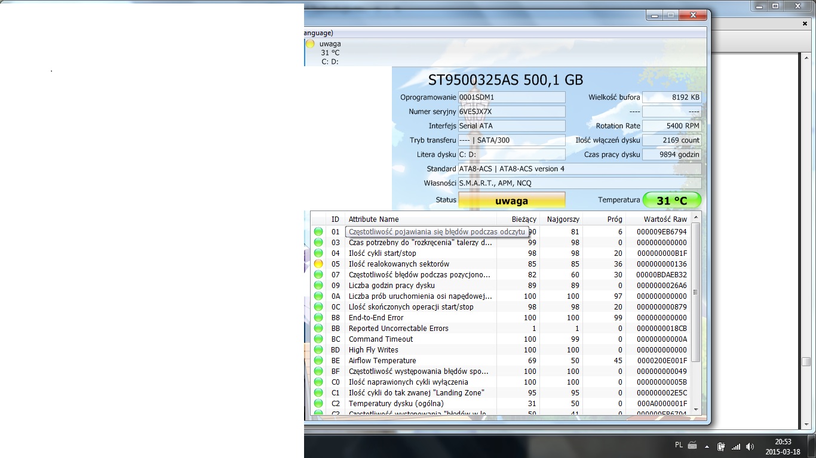The width and height of the screenshot is (816, 458).
Task: Click the rotation rate value 5400 RPM
Action: (672, 126)
